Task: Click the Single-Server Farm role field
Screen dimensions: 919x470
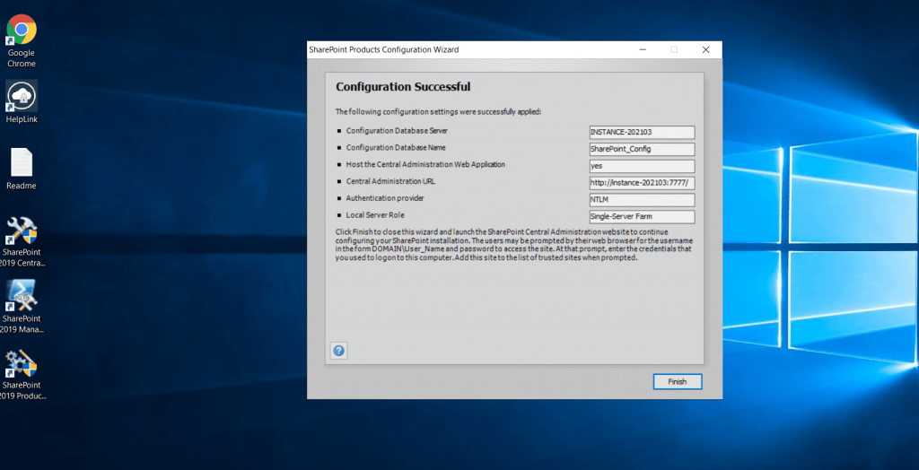Action: pos(642,216)
